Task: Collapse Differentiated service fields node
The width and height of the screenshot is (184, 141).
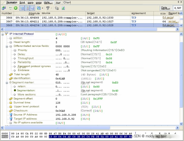Action: coord(7,47)
